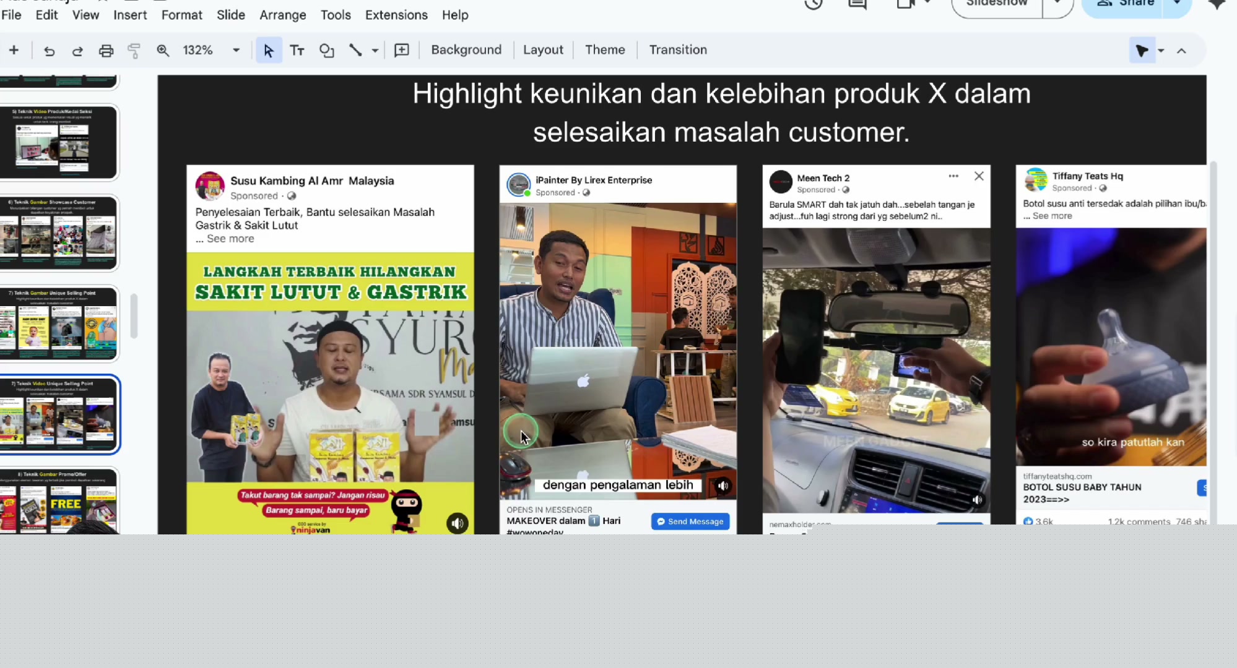Close the Meen Tech 2 ad
This screenshot has height=668, width=1237.
tap(979, 176)
